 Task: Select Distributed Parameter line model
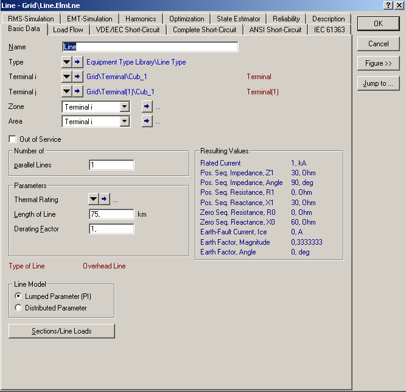18,307
